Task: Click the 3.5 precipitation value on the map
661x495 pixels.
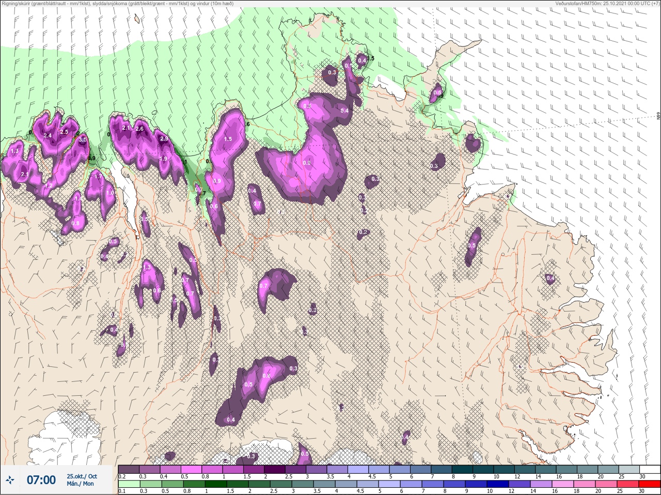Action: [x=83, y=140]
